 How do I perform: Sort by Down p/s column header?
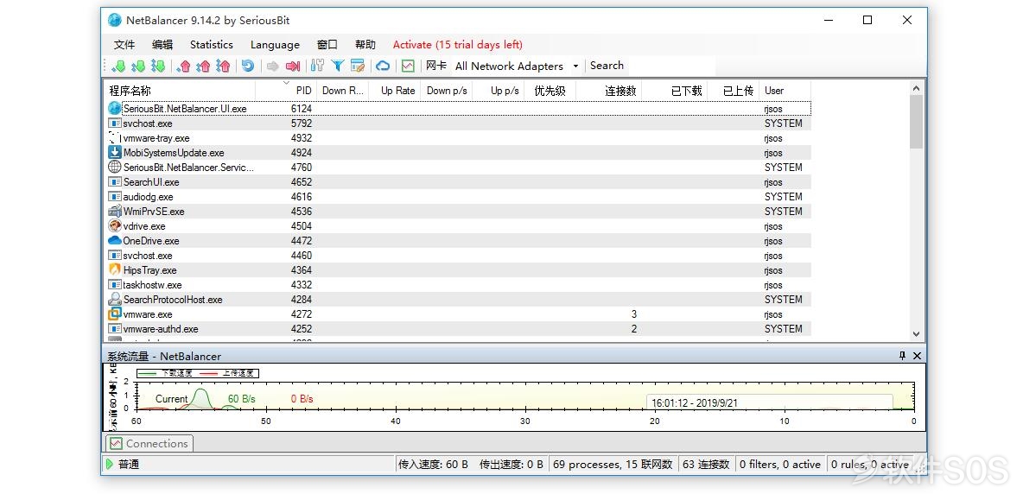click(446, 91)
